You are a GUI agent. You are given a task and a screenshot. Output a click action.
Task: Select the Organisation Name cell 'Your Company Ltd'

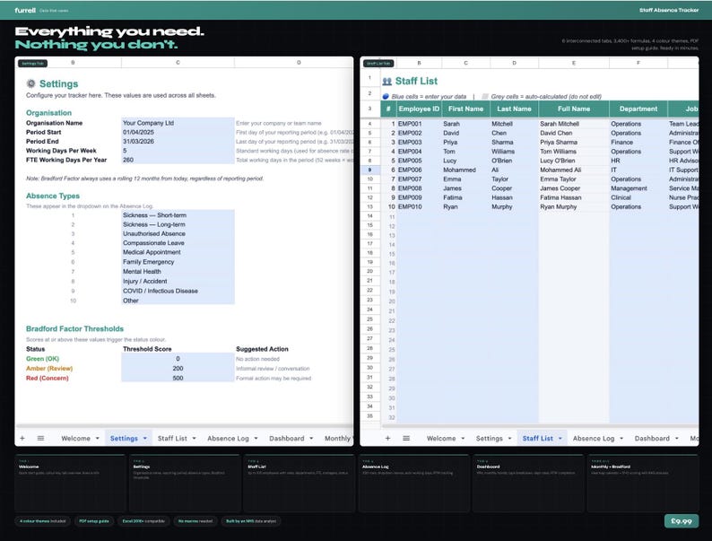click(178, 123)
